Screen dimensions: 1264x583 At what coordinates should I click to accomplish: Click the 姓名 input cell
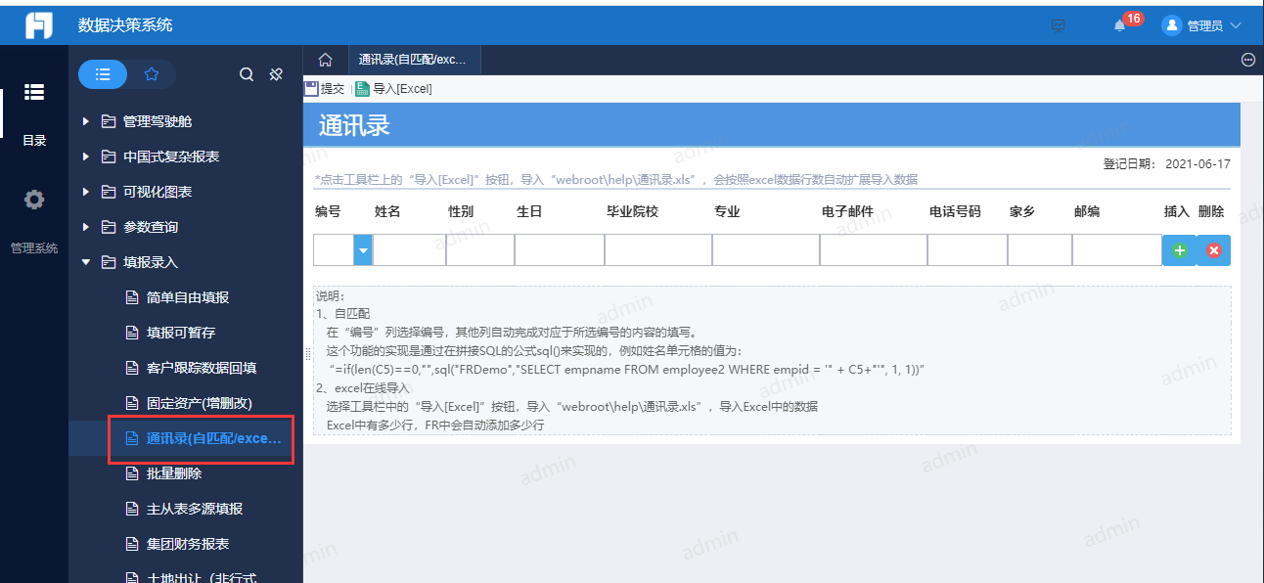[409, 250]
